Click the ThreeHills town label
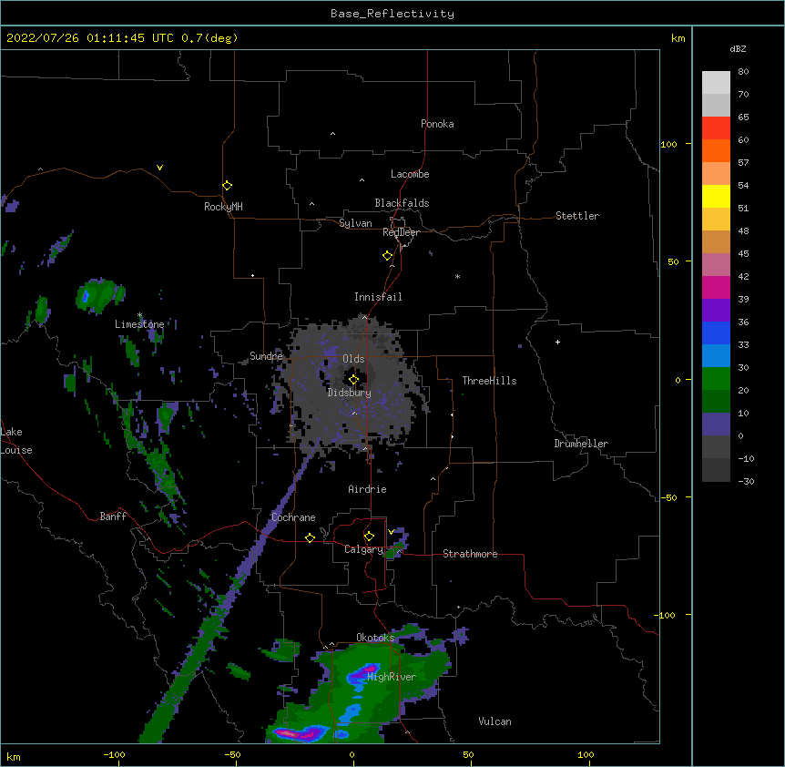The image size is (785, 767). point(489,381)
